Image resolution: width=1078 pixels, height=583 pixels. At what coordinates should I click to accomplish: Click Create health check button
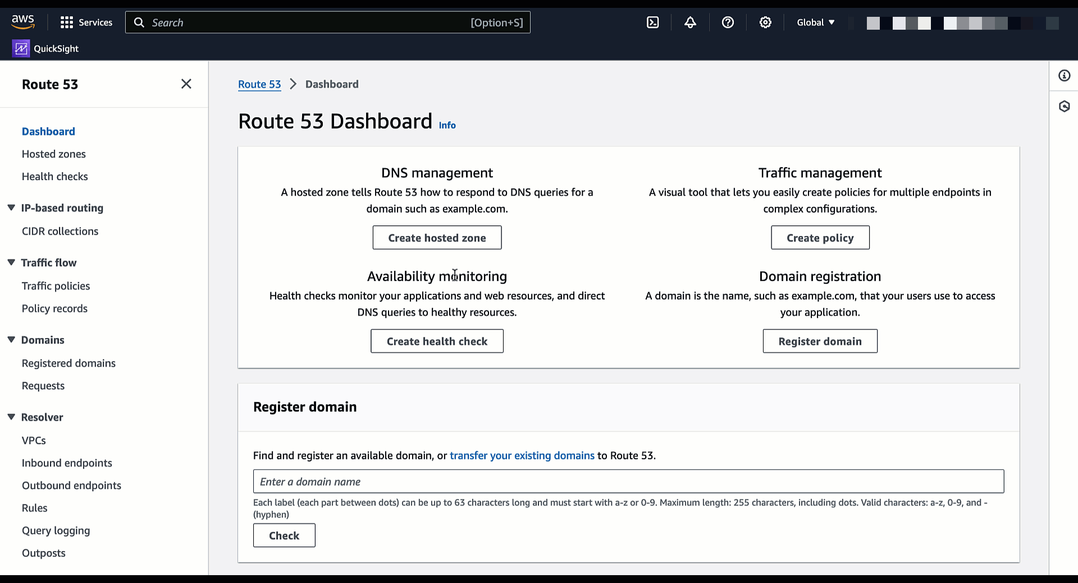pos(437,341)
